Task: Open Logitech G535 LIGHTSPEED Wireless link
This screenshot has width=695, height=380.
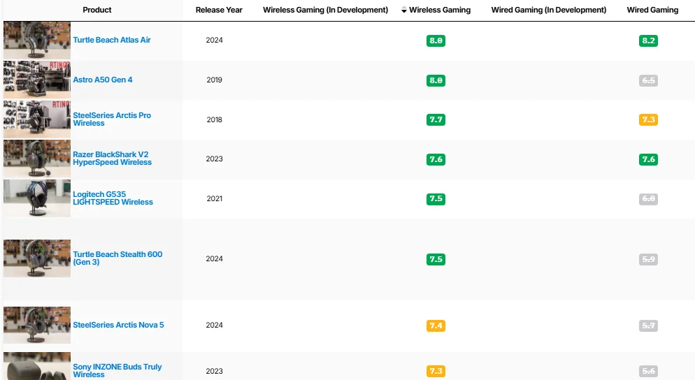Action: [x=113, y=198]
